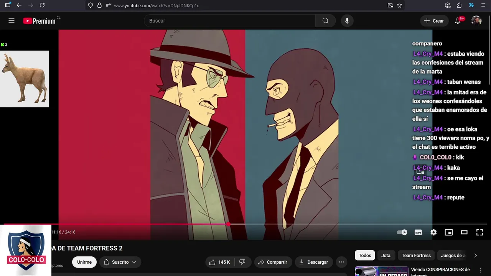Viewport: 491px width, 276px height.
Task: Click the search magnifier button
Action: point(325,21)
